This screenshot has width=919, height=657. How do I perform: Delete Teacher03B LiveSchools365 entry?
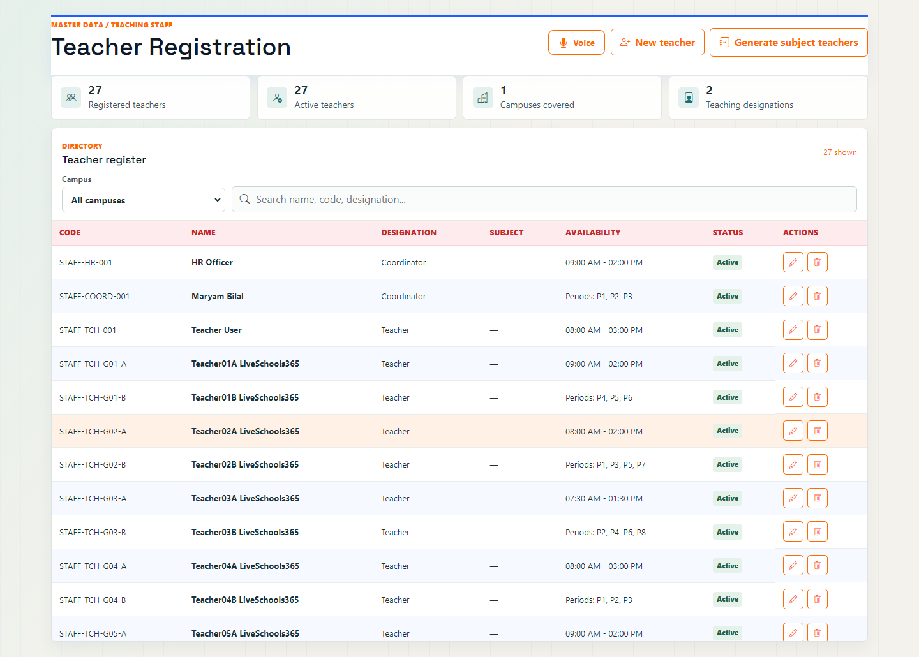point(817,531)
